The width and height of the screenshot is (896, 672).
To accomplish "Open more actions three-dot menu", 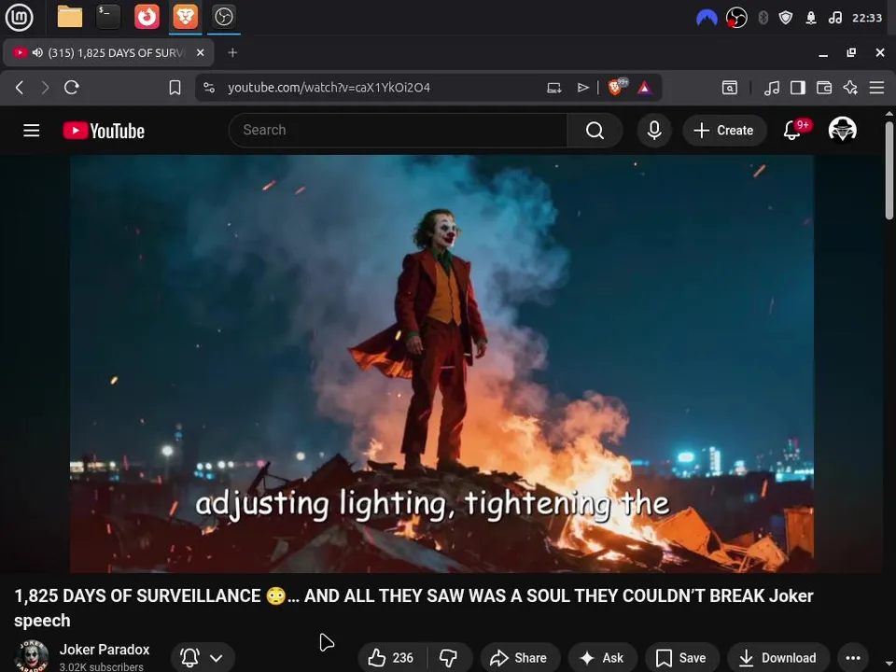I will click(x=853, y=658).
